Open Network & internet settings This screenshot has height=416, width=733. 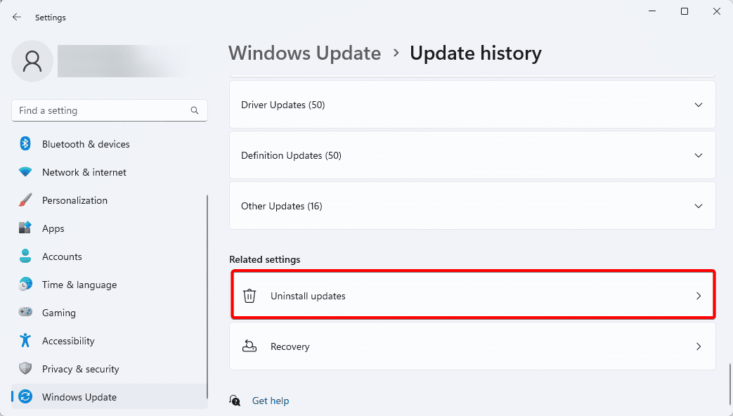point(110,172)
